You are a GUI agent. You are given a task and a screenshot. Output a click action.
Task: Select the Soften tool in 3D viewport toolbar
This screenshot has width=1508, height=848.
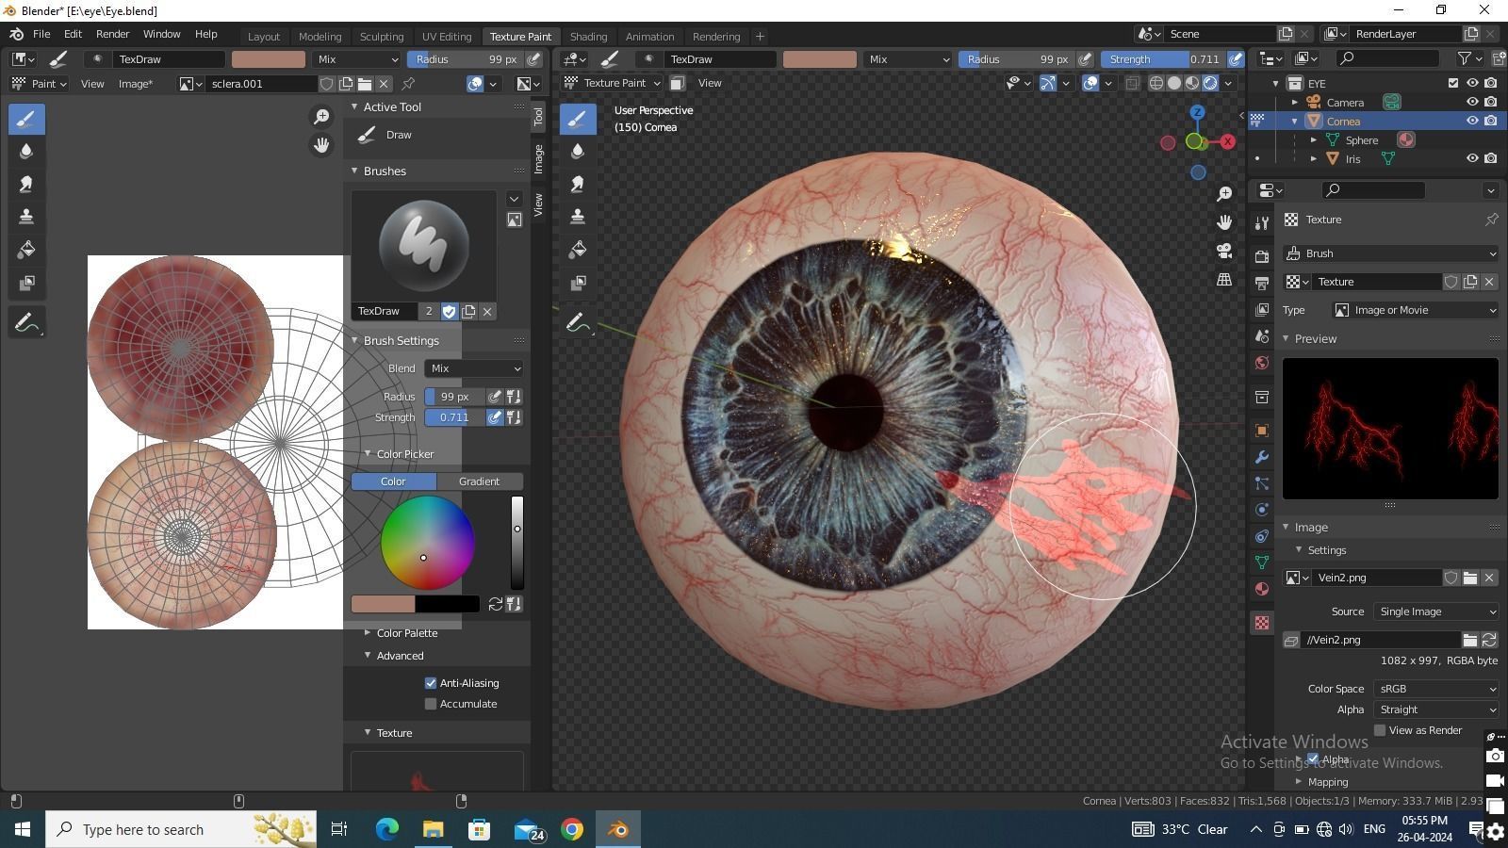[578, 151]
